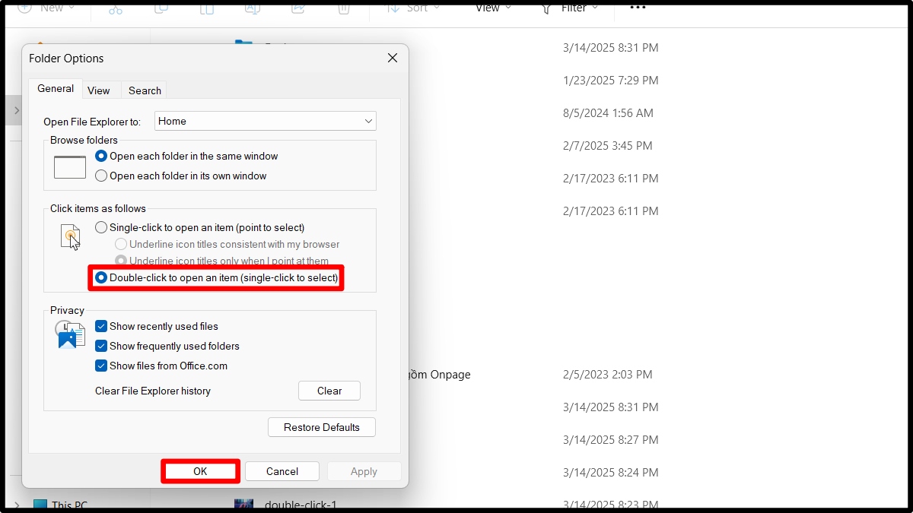The width and height of the screenshot is (913, 513).
Task: Open the Filter dropdown in File Explorer
Action: [570, 8]
